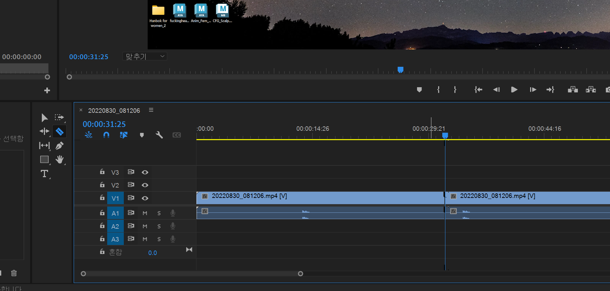
Task: Toggle V2 track visibility eye
Action: click(x=145, y=185)
